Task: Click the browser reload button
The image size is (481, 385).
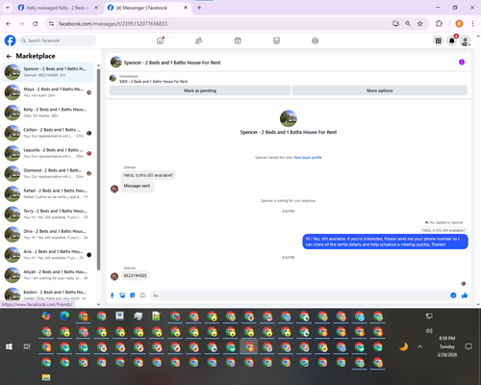Action: [36, 24]
